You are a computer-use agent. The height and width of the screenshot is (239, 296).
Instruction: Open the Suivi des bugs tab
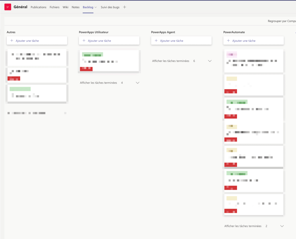pyautogui.click(x=110, y=7)
